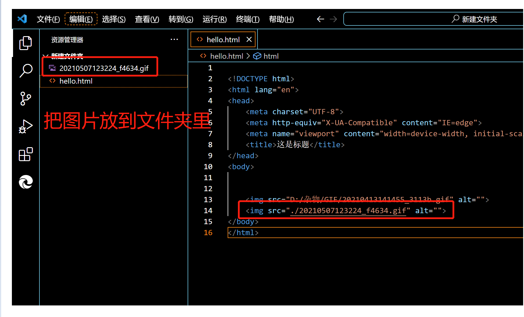This screenshot has height=317, width=524.
Task: Click the opening body tag on line 10
Action: pos(241,167)
